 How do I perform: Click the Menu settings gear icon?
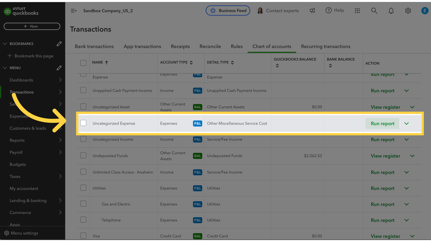click(7, 233)
